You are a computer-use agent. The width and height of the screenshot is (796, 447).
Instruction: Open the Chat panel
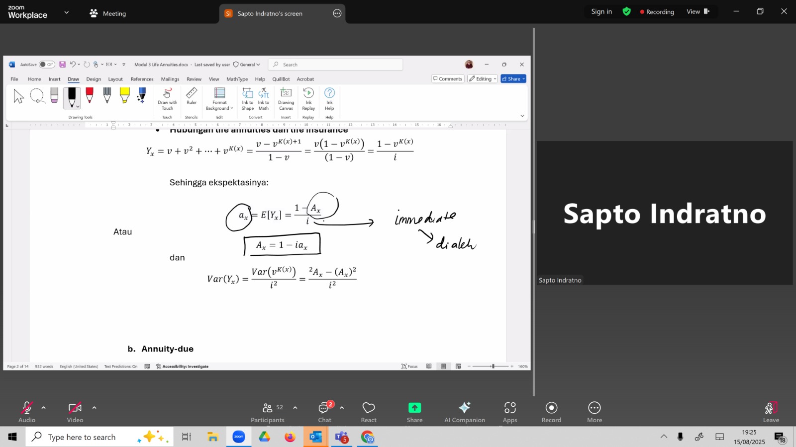tap(325, 408)
